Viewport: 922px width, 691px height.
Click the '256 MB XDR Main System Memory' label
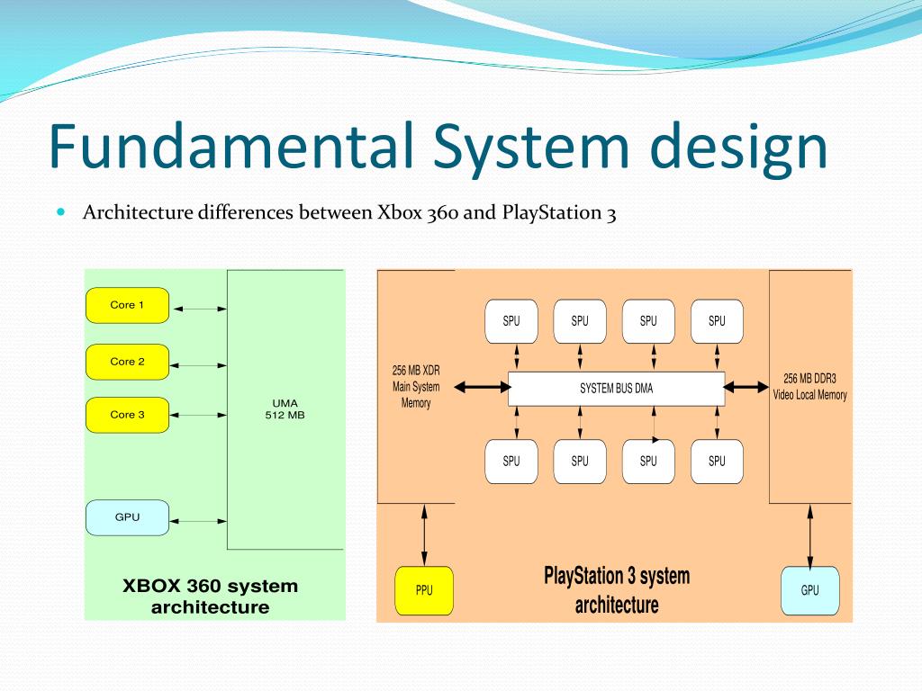point(416,387)
